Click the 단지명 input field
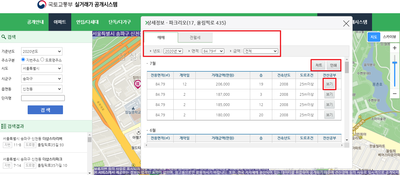This screenshot has width=400, height=175. [43, 98]
